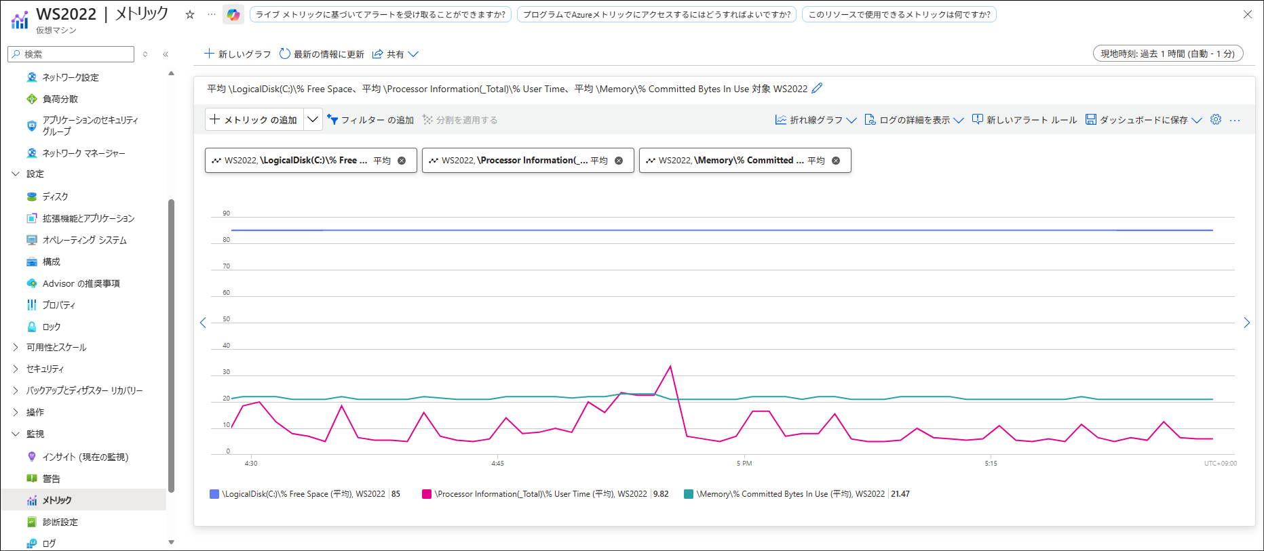This screenshot has width=1264, height=551.
Task: Click the ロック padlock icon
Action: [32, 327]
